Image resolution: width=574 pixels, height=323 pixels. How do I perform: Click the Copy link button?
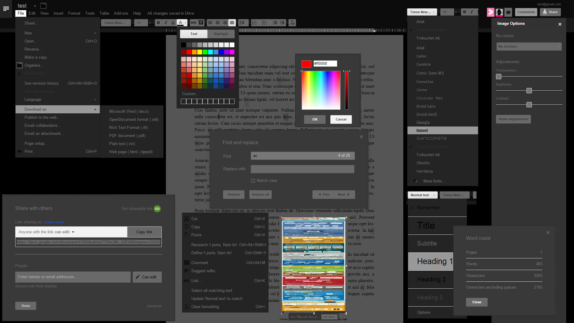[144, 232]
